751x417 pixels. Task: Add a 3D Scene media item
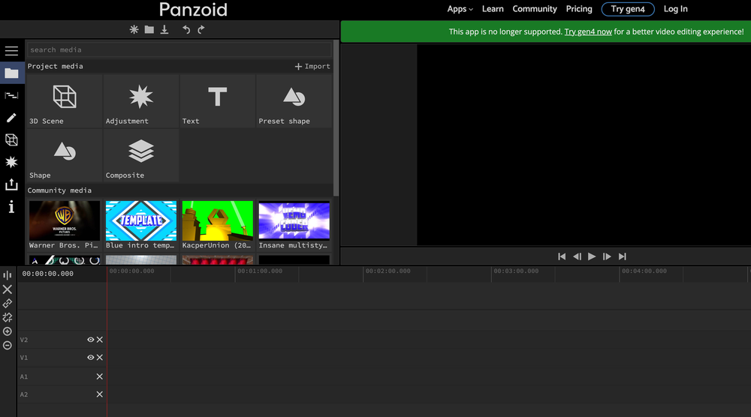click(65, 101)
